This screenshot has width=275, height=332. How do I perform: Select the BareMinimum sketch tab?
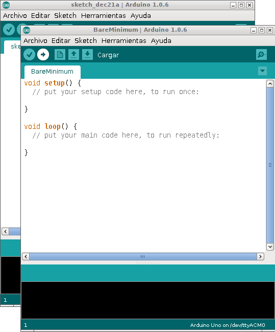53,72
